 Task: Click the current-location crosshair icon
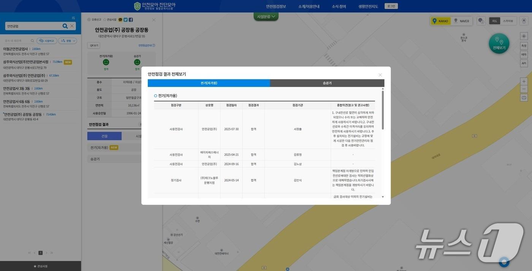524,36
